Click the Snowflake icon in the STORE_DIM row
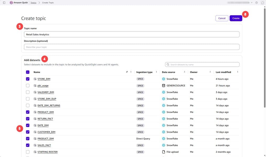The width and height of the screenshot is (266, 157). pos(164,79)
